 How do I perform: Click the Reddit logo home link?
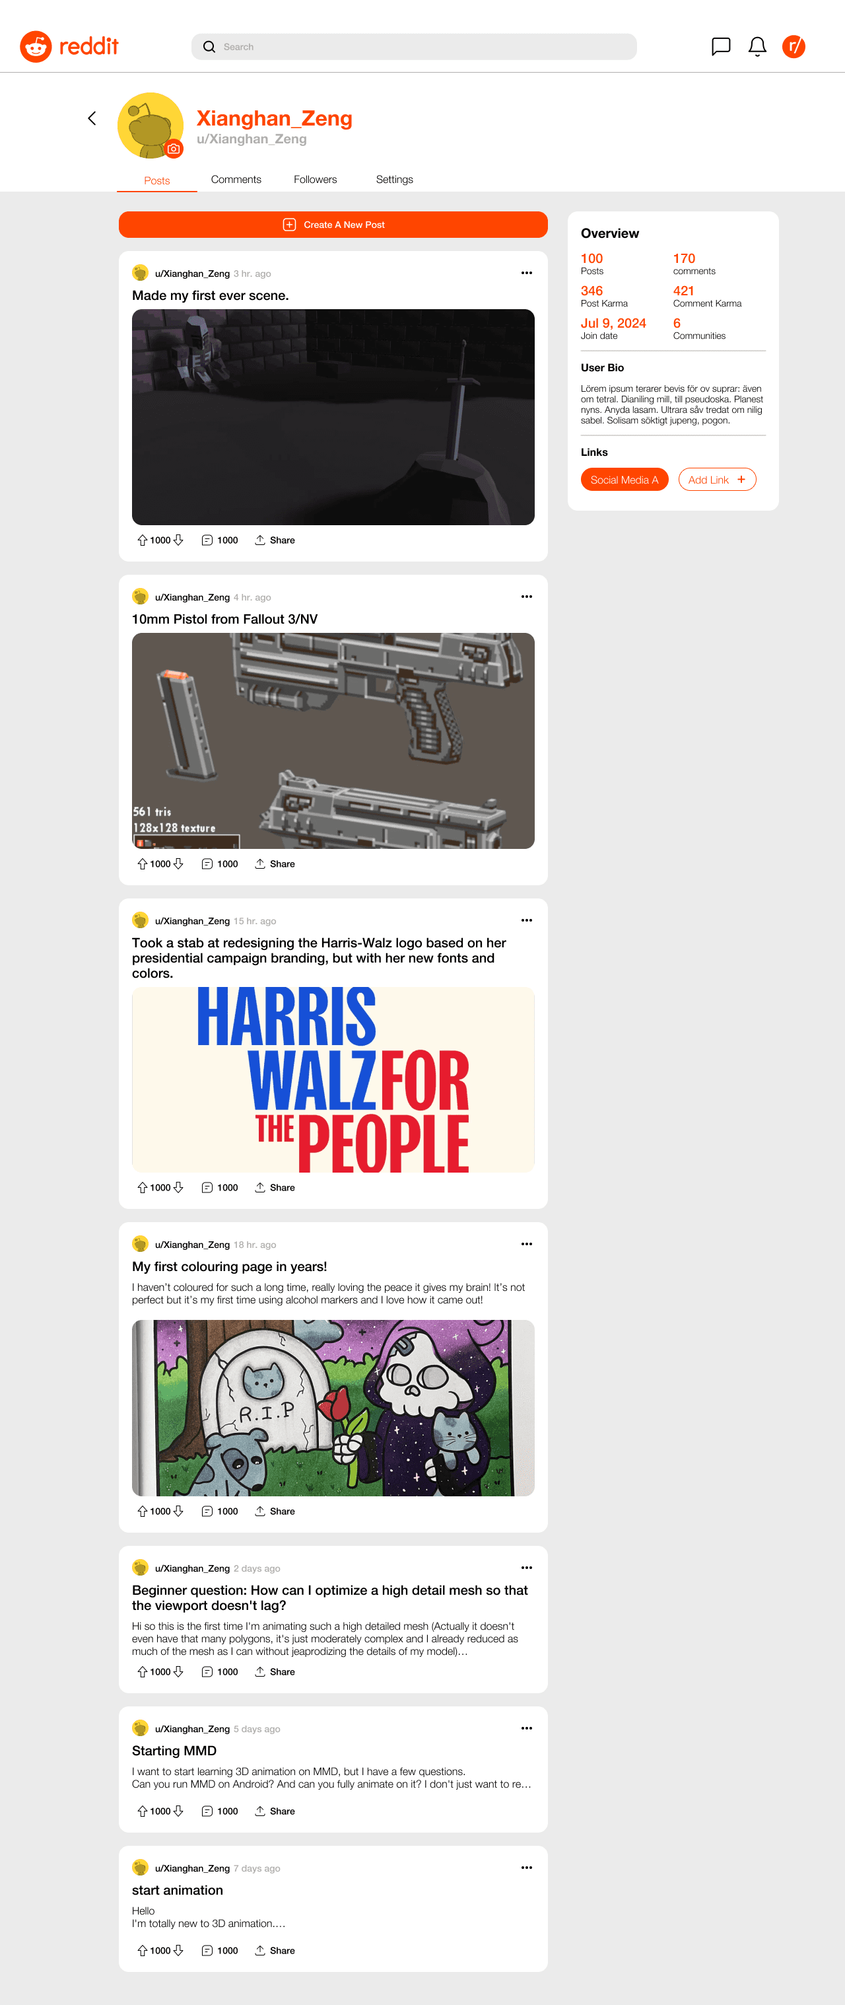pos(69,47)
